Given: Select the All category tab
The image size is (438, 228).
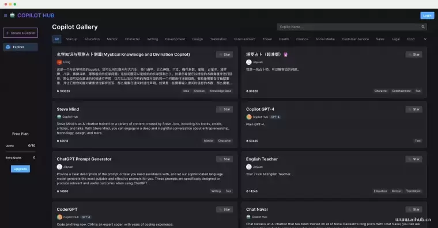Looking at the screenshot, I should [56, 39].
